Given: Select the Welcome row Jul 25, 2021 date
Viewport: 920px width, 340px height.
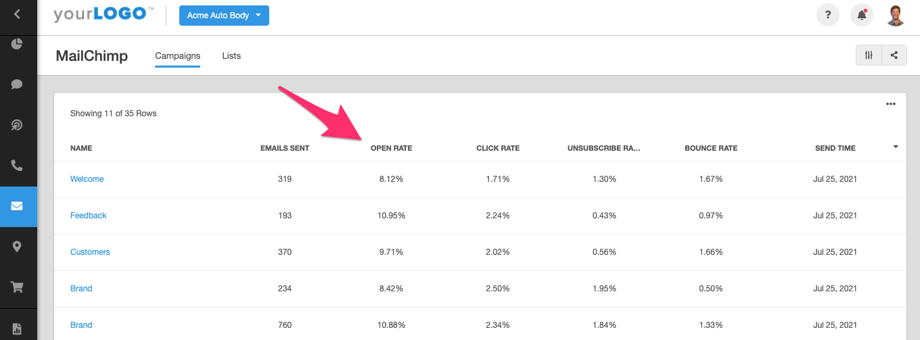Looking at the screenshot, I should [x=835, y=179].
